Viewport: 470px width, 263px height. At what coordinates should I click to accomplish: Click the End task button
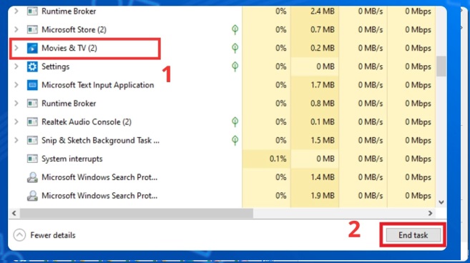413,235
